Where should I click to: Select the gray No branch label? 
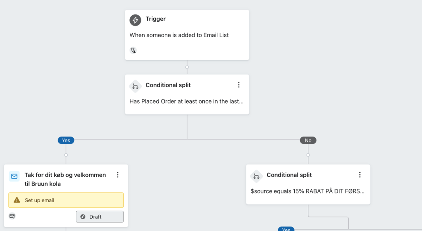pyautogui.click(x=308, y=140)
